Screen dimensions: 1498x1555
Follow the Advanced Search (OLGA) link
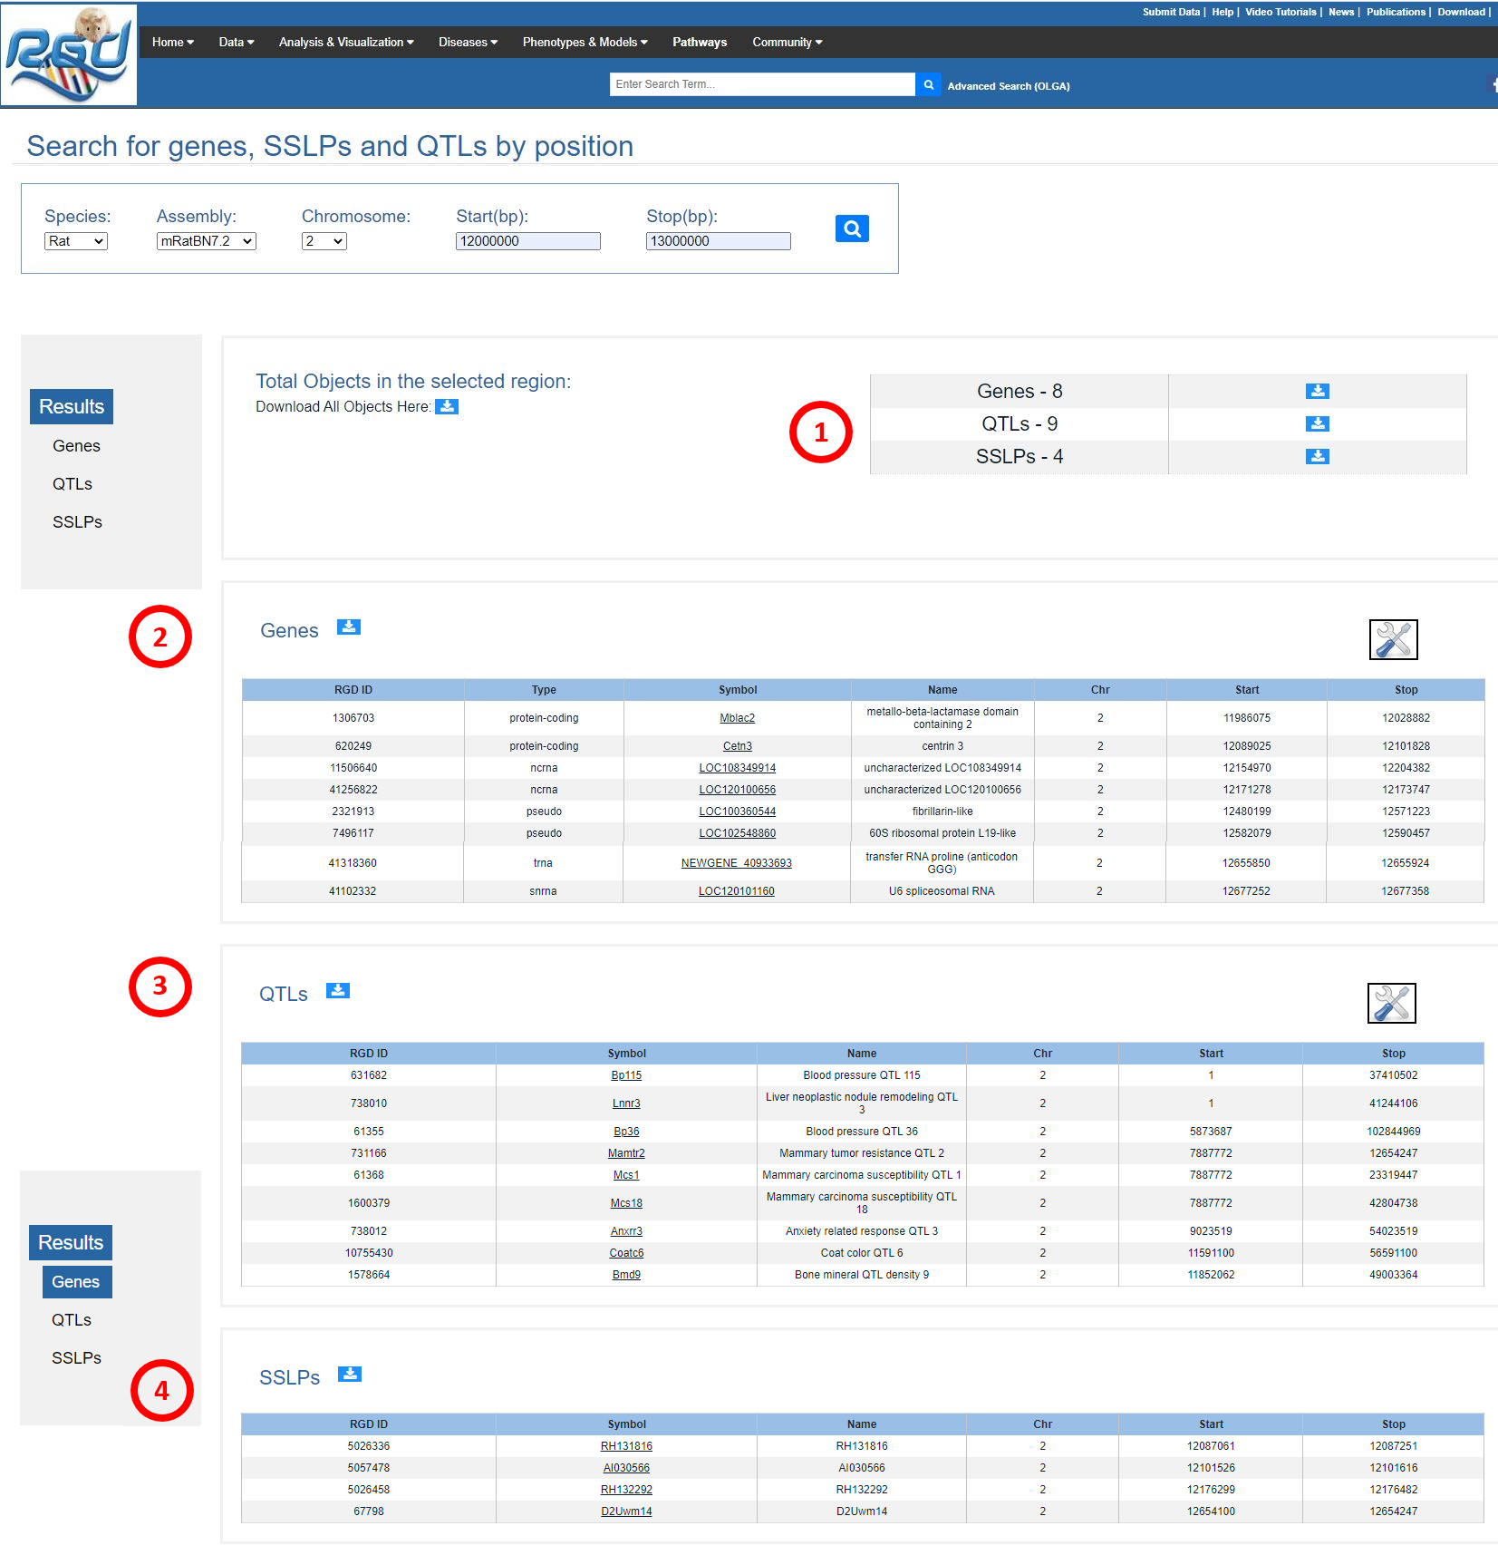(1008, 86)
